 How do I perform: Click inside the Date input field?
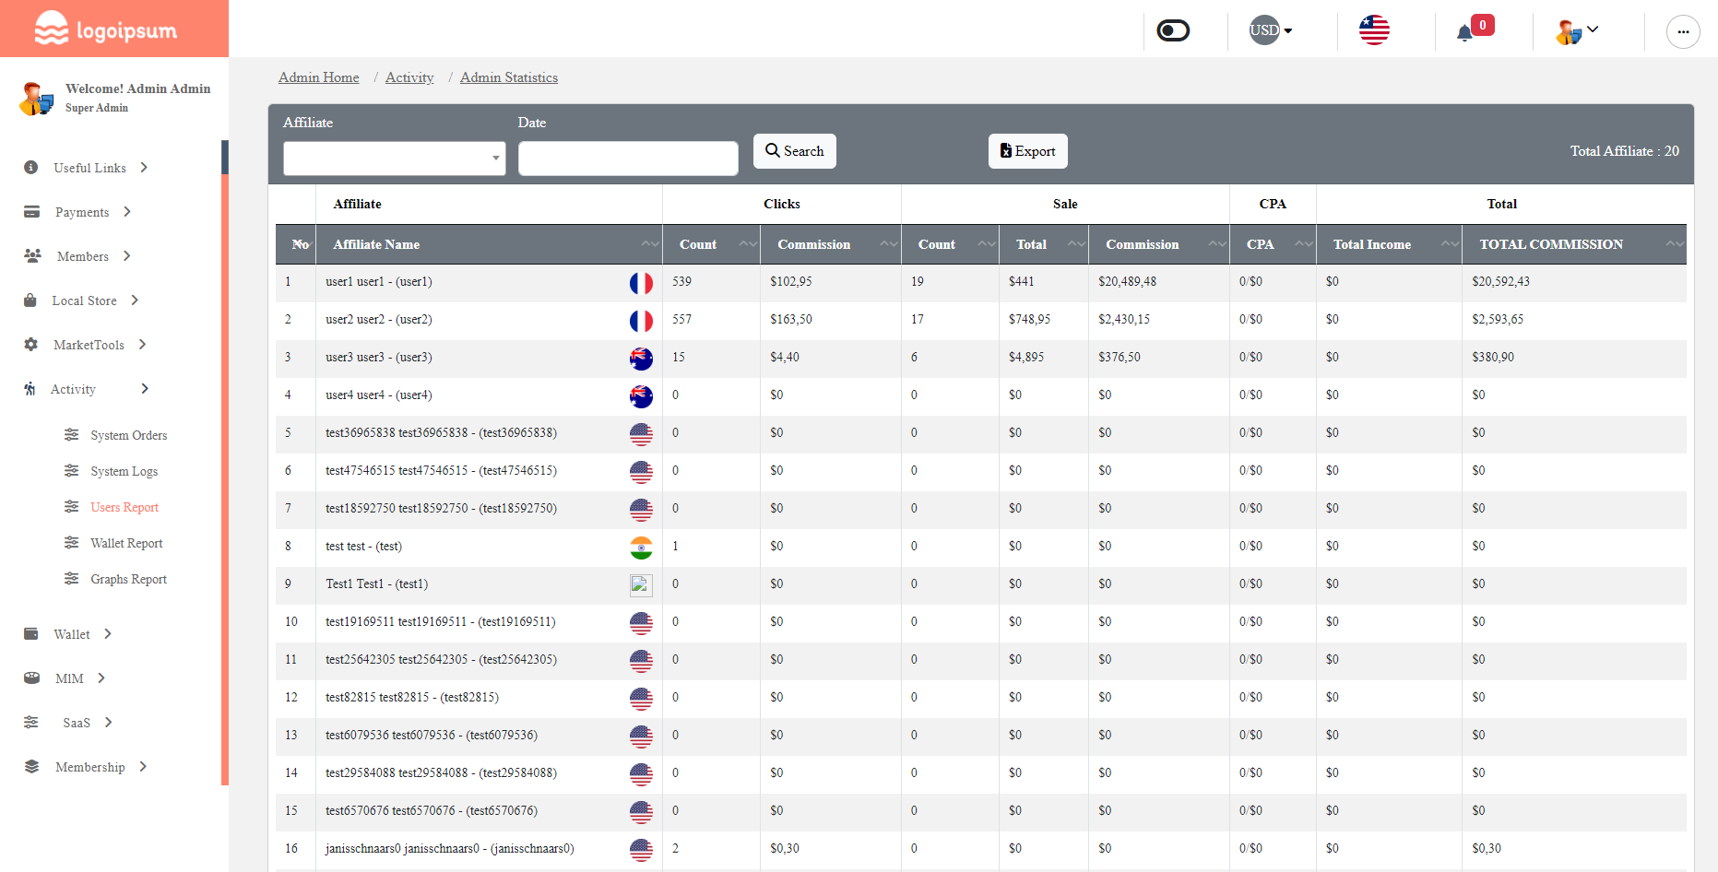tap(628, 158)
